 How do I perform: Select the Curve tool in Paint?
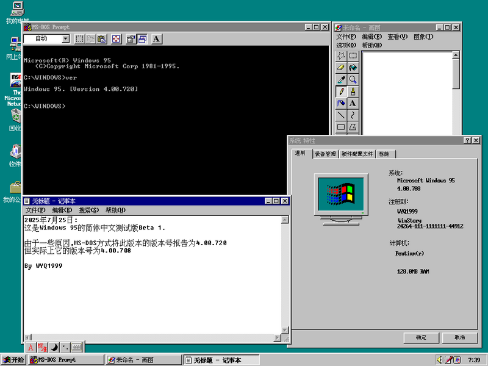pos(353,115)
